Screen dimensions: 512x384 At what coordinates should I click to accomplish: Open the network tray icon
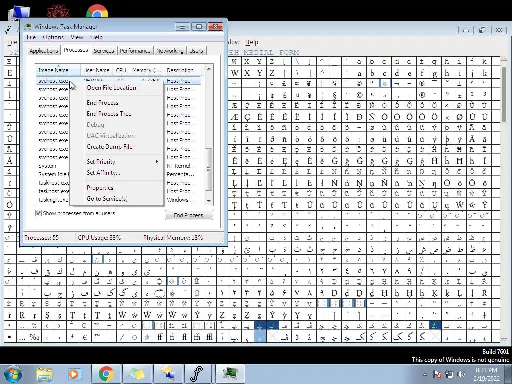point(449,374)
